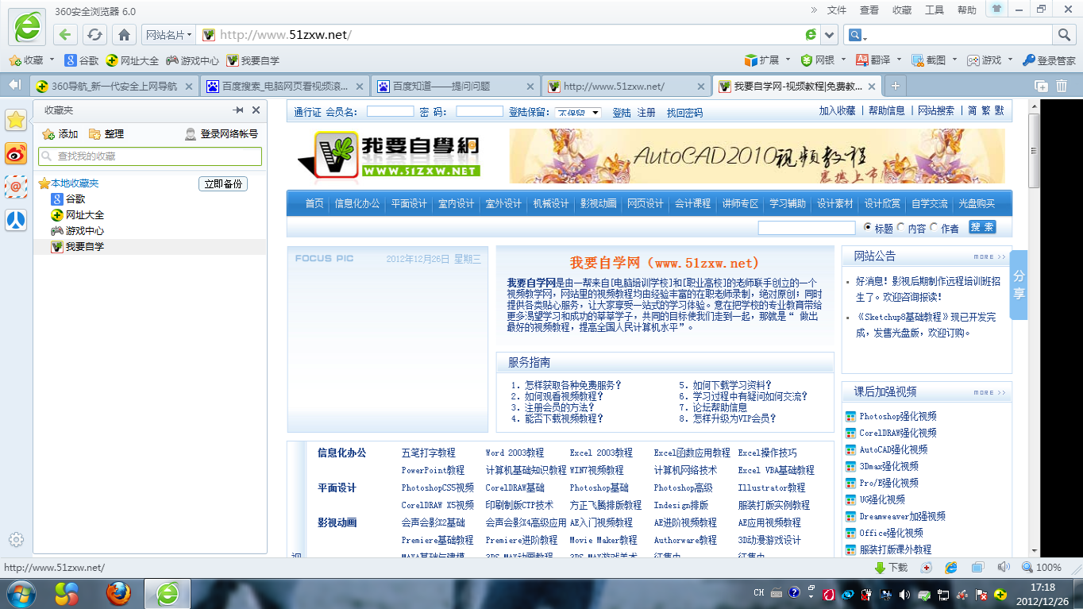Image resolution: width=1083 pixels, height=609 pixels.
Task: Toggle sidebar with tab bar left arrow icon
Action: pos(13,85)
